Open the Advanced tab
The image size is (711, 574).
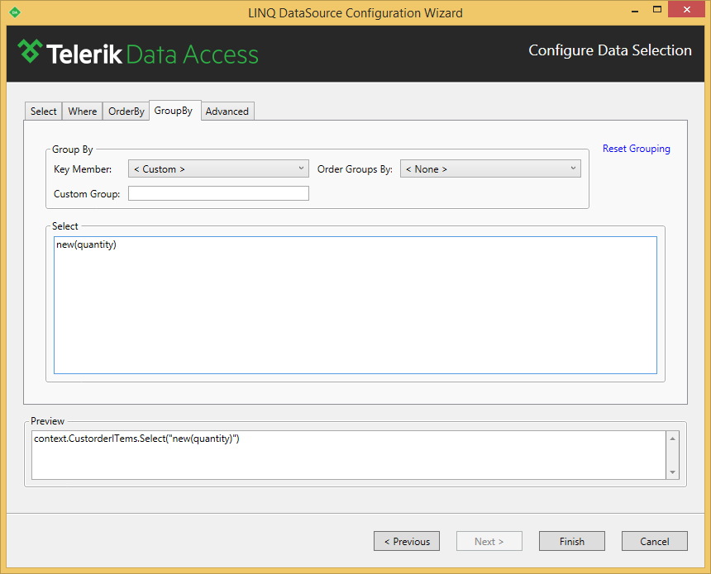tap(227, 111)
